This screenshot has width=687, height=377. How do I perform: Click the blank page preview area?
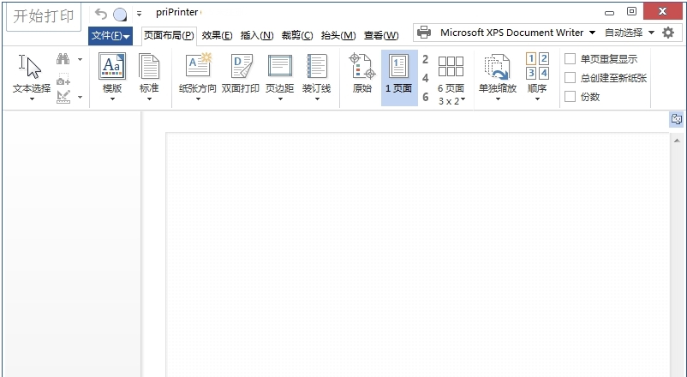click(x=417, y=254)
